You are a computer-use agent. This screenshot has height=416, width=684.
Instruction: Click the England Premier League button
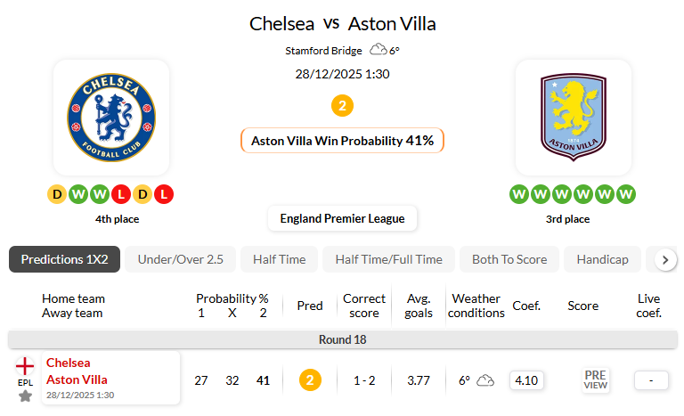(x=342, y=218)
